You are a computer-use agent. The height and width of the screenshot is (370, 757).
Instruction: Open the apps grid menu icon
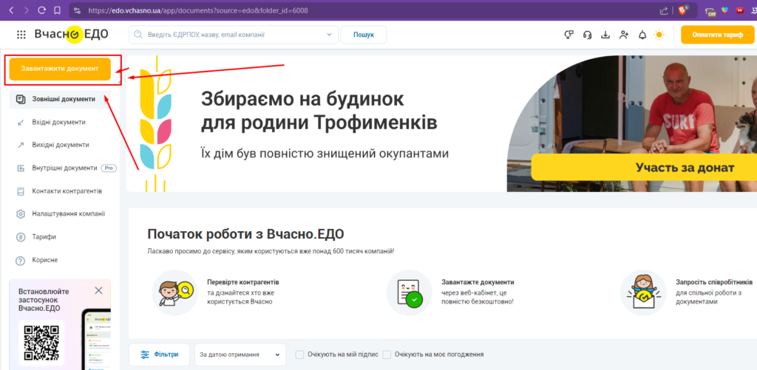coord(21,35)
